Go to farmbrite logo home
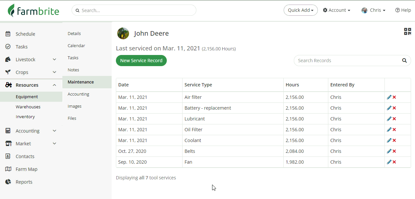 (x=33, y=10)
